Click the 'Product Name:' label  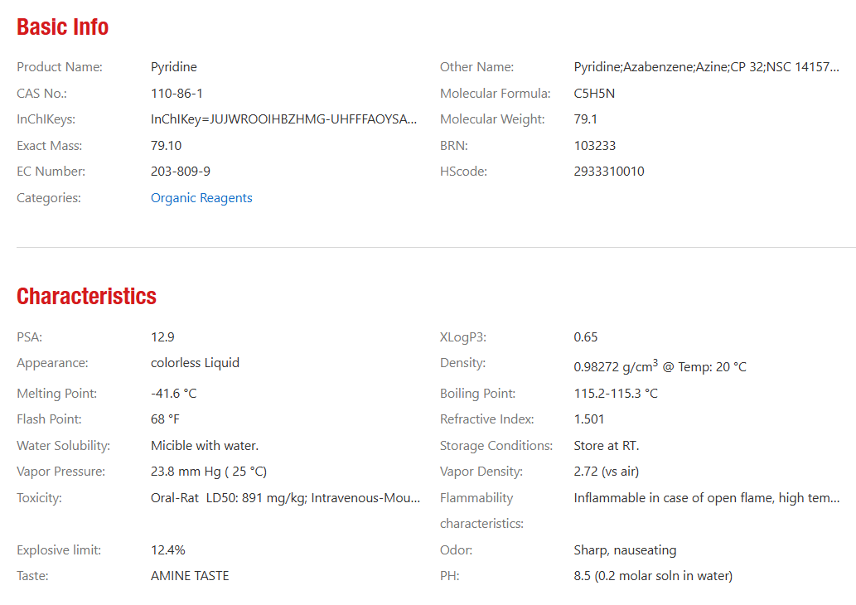[x=60, y=66]
